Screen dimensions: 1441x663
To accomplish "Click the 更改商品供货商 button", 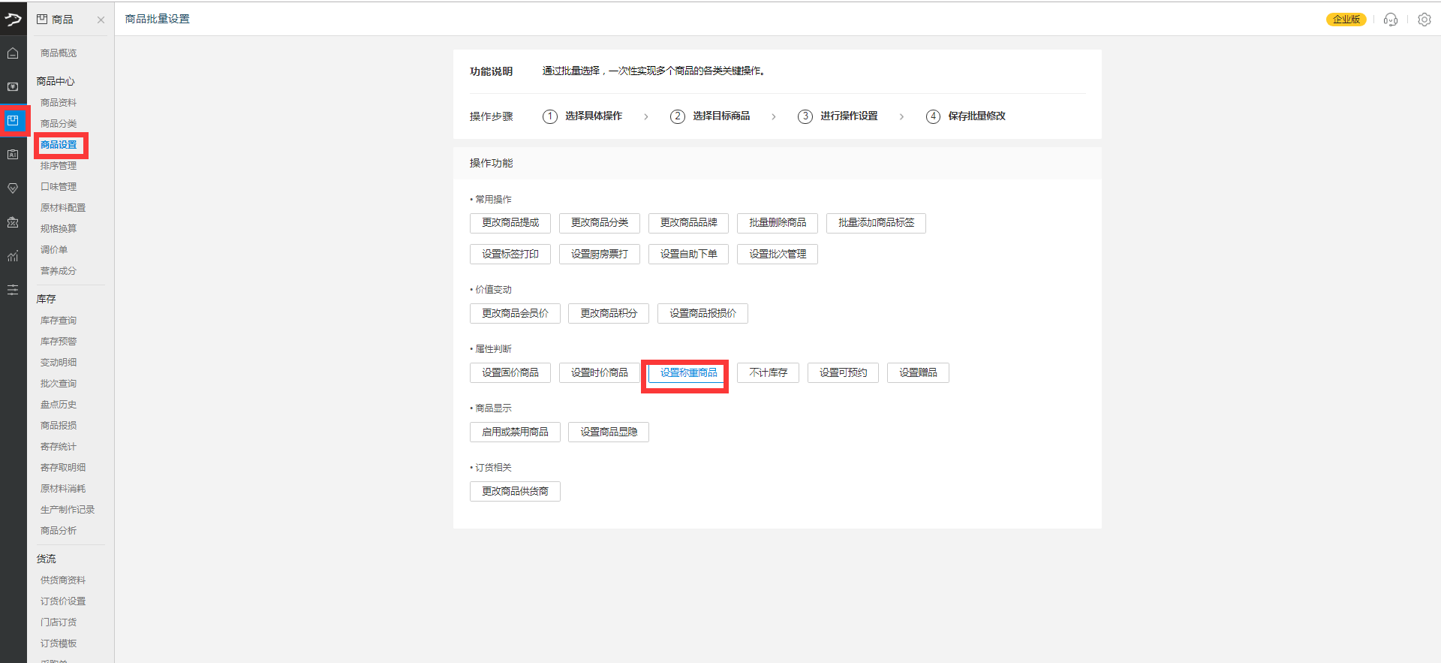I will pos(515,492).
